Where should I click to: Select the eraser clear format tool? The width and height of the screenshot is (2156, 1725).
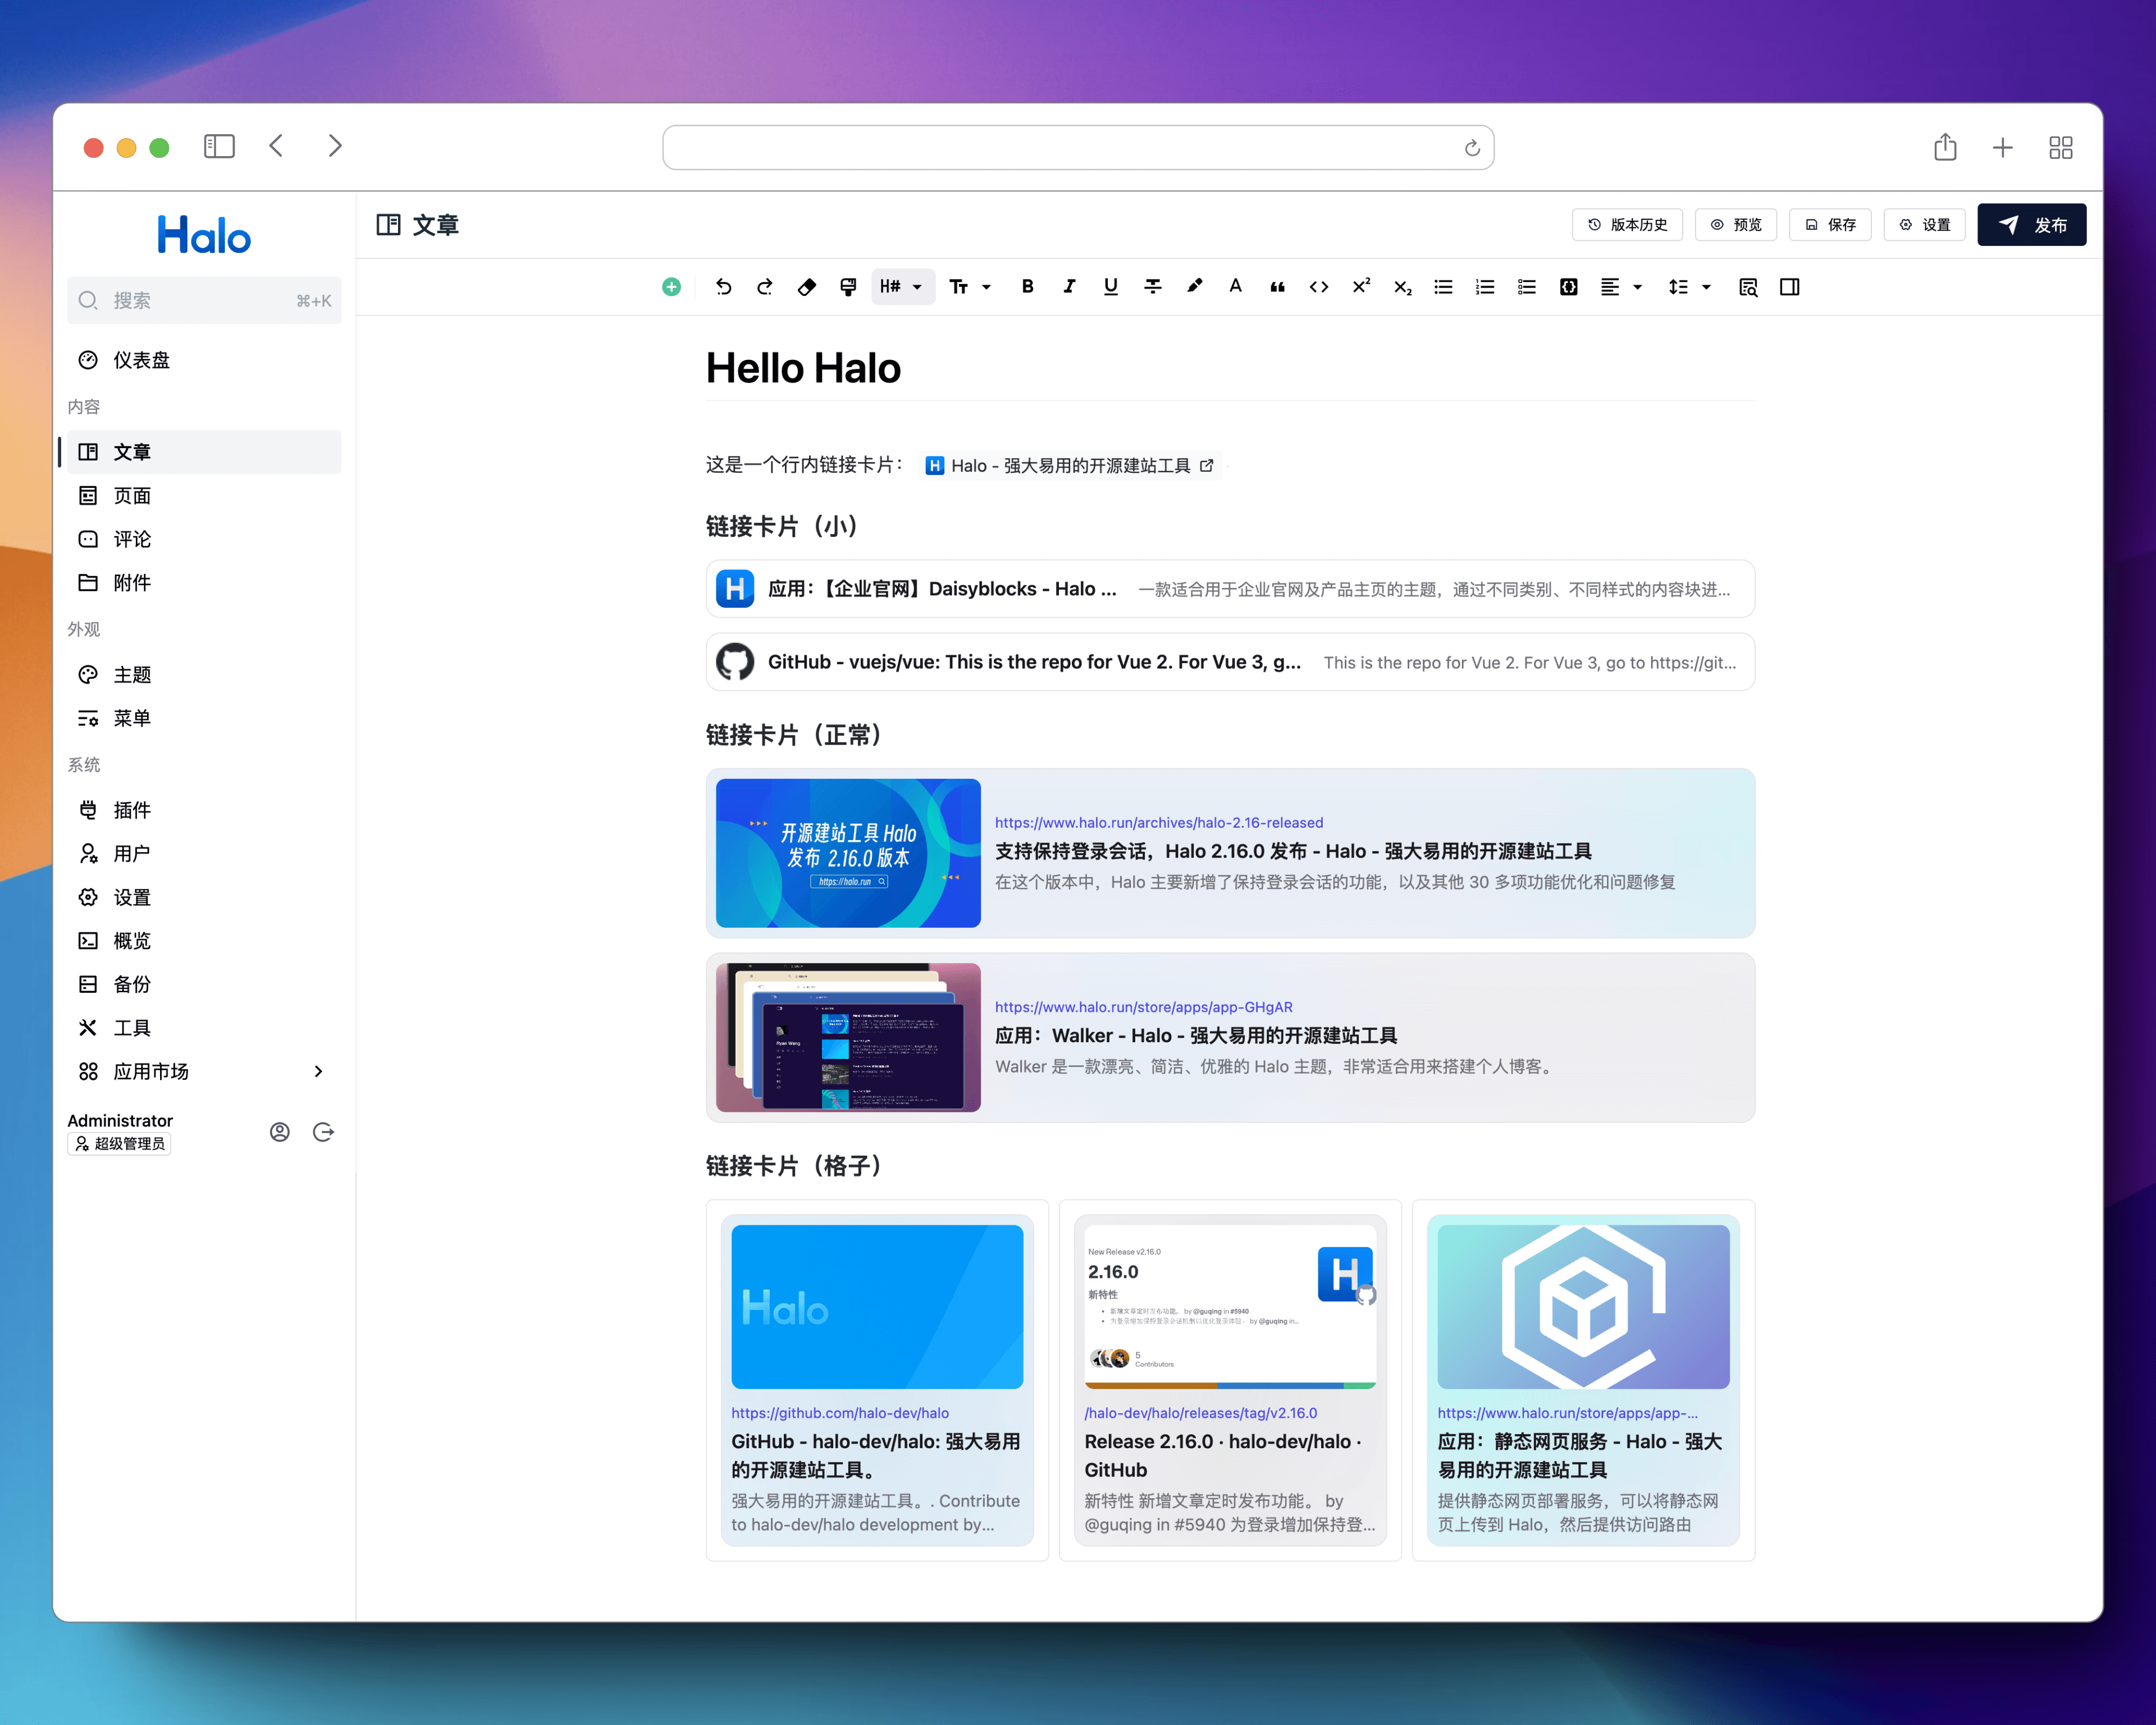click(806, 287)
